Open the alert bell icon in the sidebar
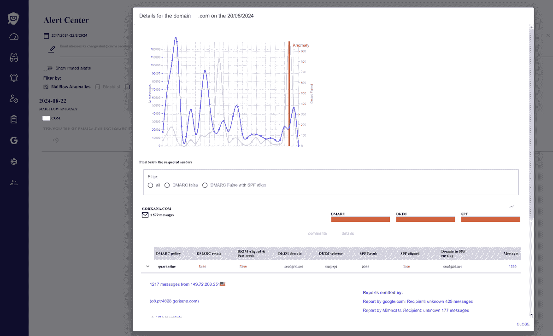The width and height of the screenshot is (553, 336). [14, 78]
